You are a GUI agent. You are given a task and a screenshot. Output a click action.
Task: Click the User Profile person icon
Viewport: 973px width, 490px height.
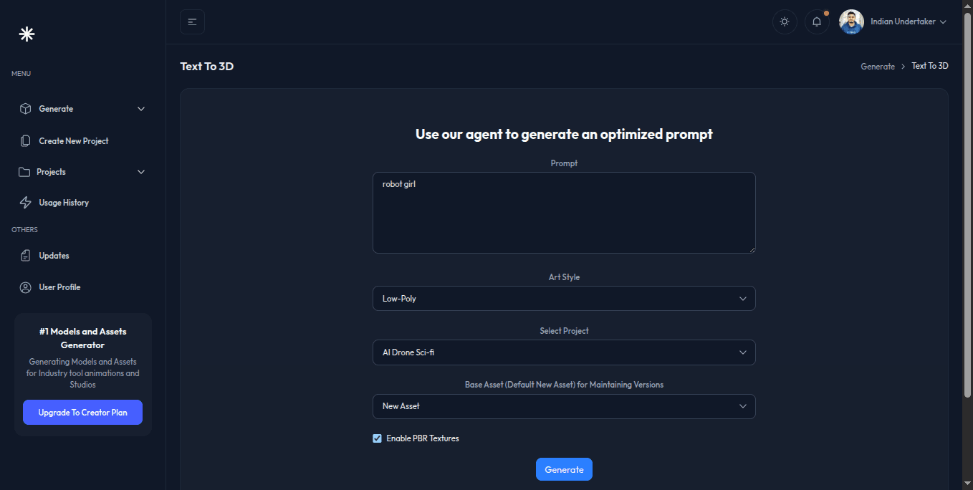pyautogui.click(x=26, y=287)
